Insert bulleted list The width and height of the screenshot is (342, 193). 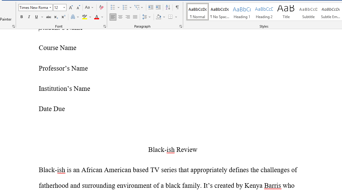(113, 7)
